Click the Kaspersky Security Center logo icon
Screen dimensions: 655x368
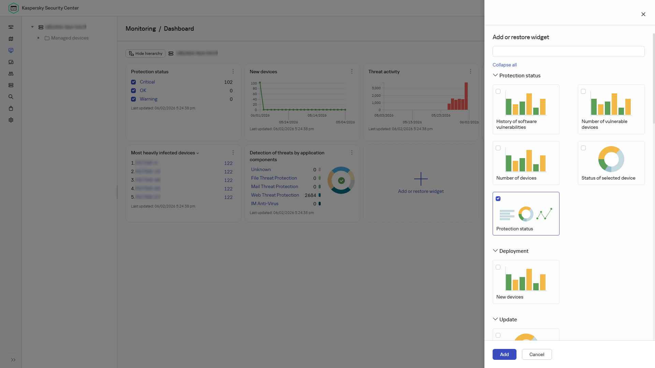pyautogui.click(x=13, y=8)
